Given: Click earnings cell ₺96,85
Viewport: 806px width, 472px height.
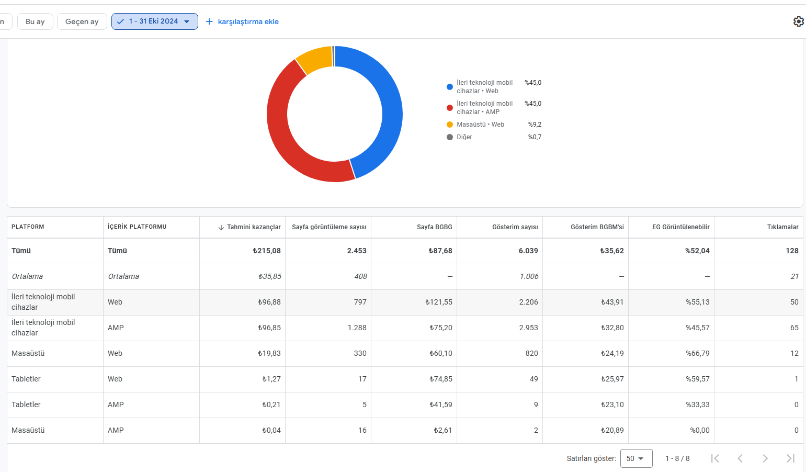Looking at the screenshot, I should [269, 328].
